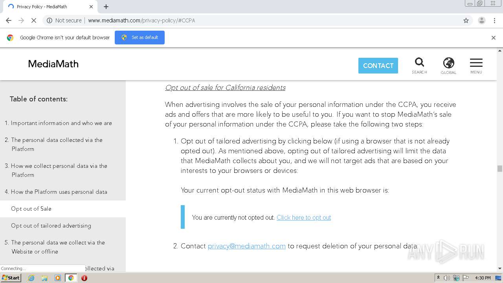Open the Windows Start menu
The image size is (503, 283).
tap(11, 278)
